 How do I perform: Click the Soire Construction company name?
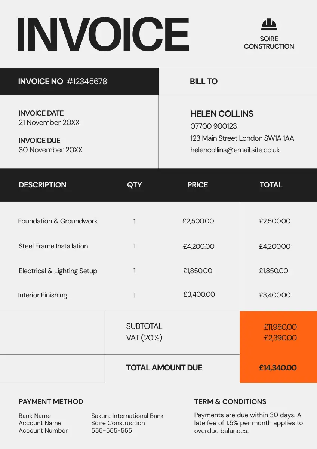click(x=269, y=43)
